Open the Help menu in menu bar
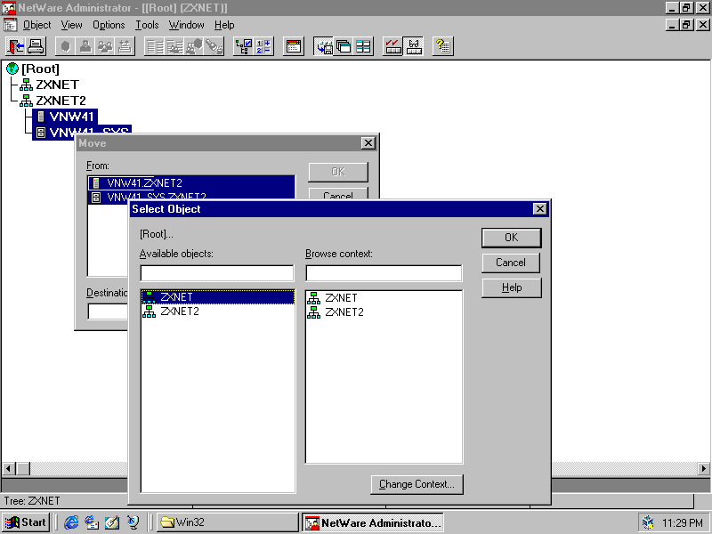Image resolution: width=712 pixels, height=534 pixels. (224, 25)
